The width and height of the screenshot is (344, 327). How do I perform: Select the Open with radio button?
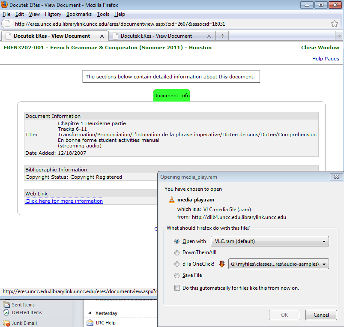click(x=177, y=241)
